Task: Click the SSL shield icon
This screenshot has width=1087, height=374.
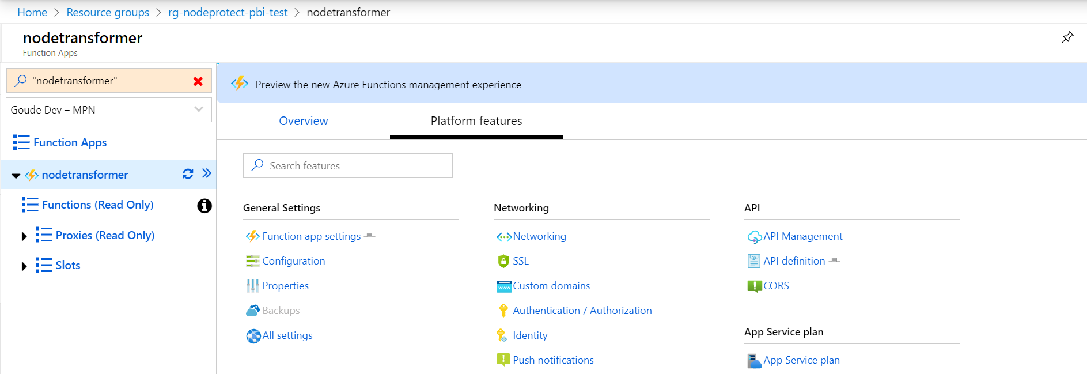Action: 503,261
